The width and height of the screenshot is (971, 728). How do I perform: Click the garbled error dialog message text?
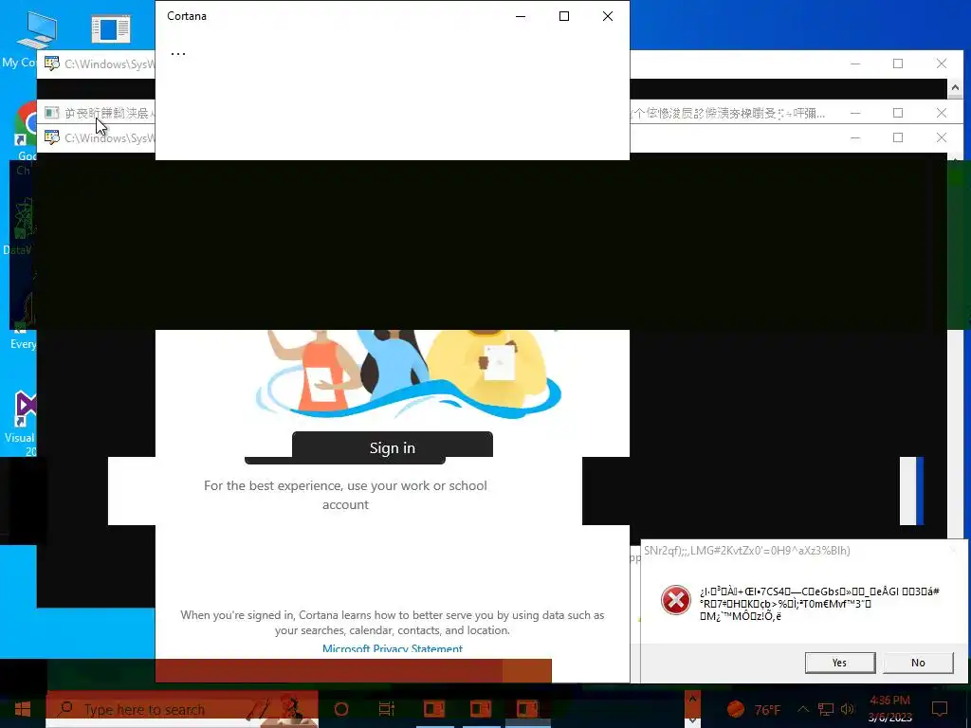click(819, 604)
